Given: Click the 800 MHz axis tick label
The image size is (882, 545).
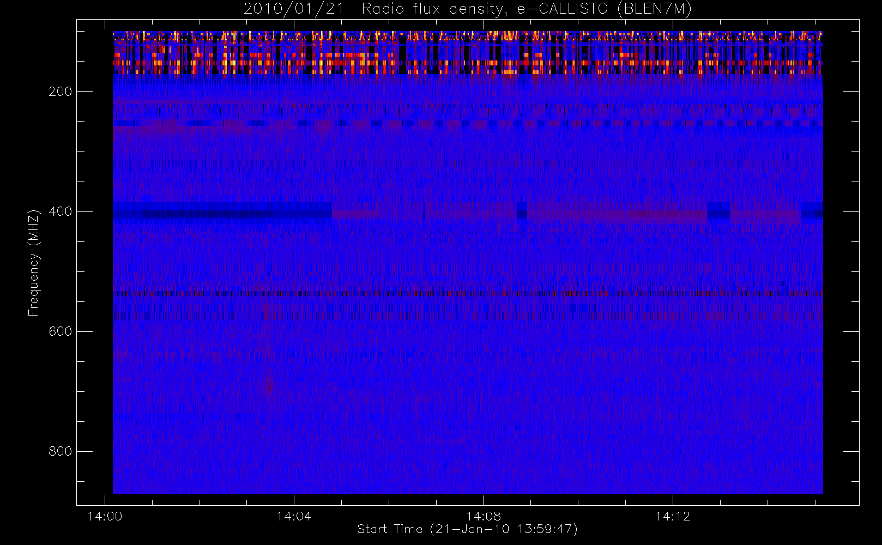Looking at the screenshot, I should coord(61,451).
